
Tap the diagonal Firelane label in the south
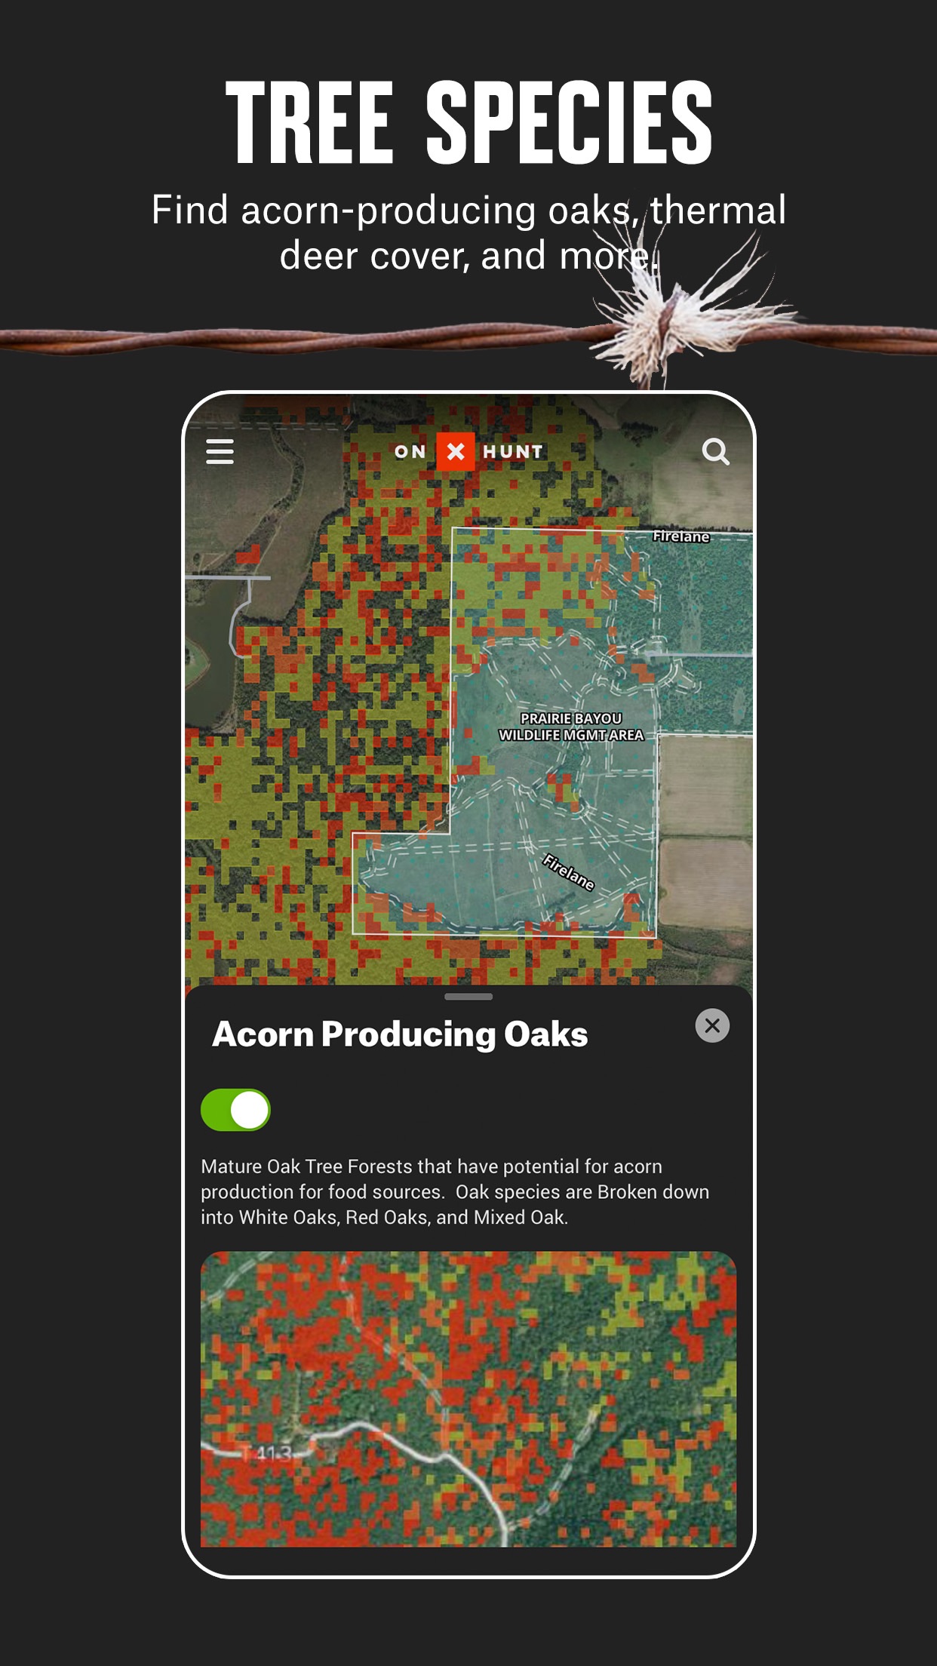(569, 872)
